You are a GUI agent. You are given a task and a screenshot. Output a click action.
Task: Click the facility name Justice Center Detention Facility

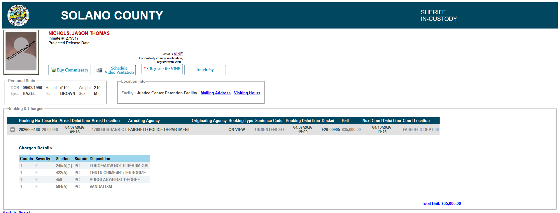(x=167, y=93)
